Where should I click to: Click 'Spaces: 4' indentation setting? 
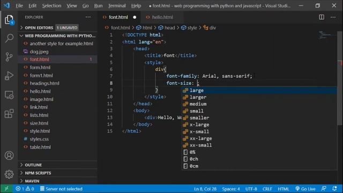click(231, 189)
